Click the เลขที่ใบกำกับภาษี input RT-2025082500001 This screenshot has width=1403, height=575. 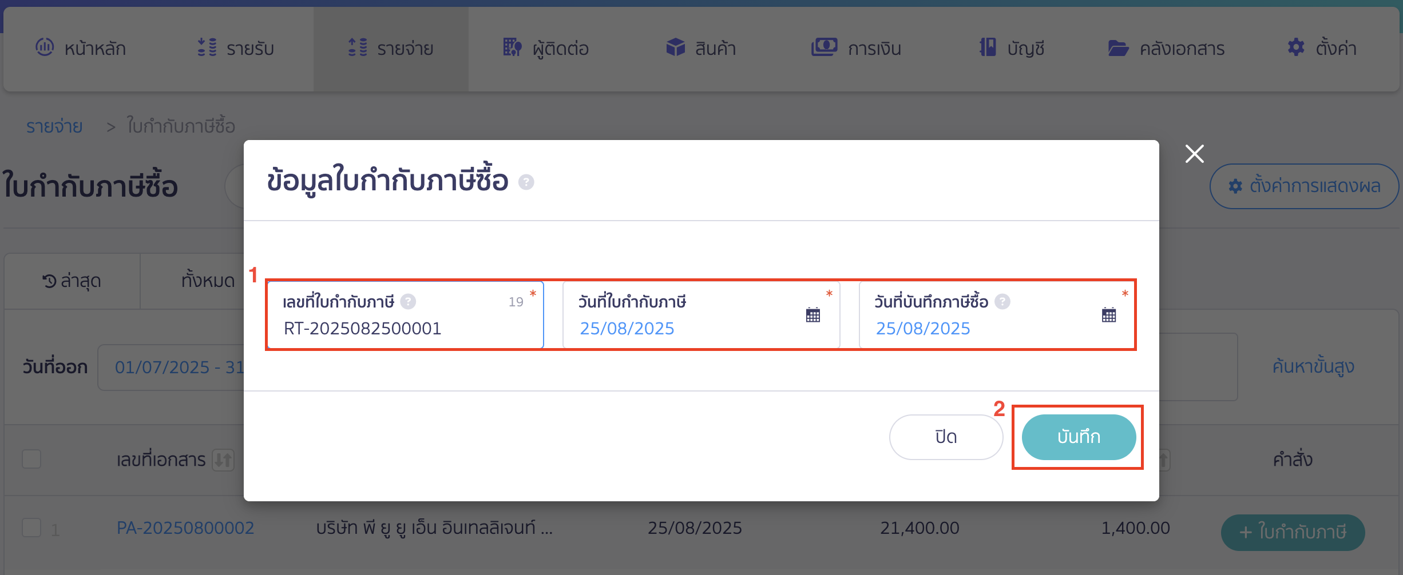[x=405, y=315]
